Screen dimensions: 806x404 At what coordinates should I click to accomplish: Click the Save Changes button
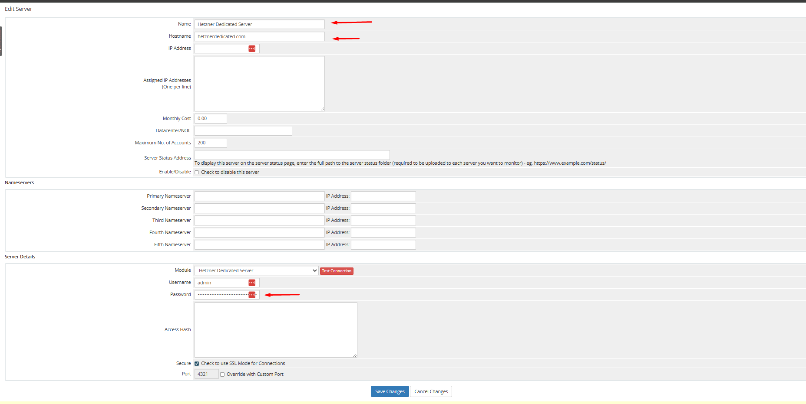click(390, 391)
